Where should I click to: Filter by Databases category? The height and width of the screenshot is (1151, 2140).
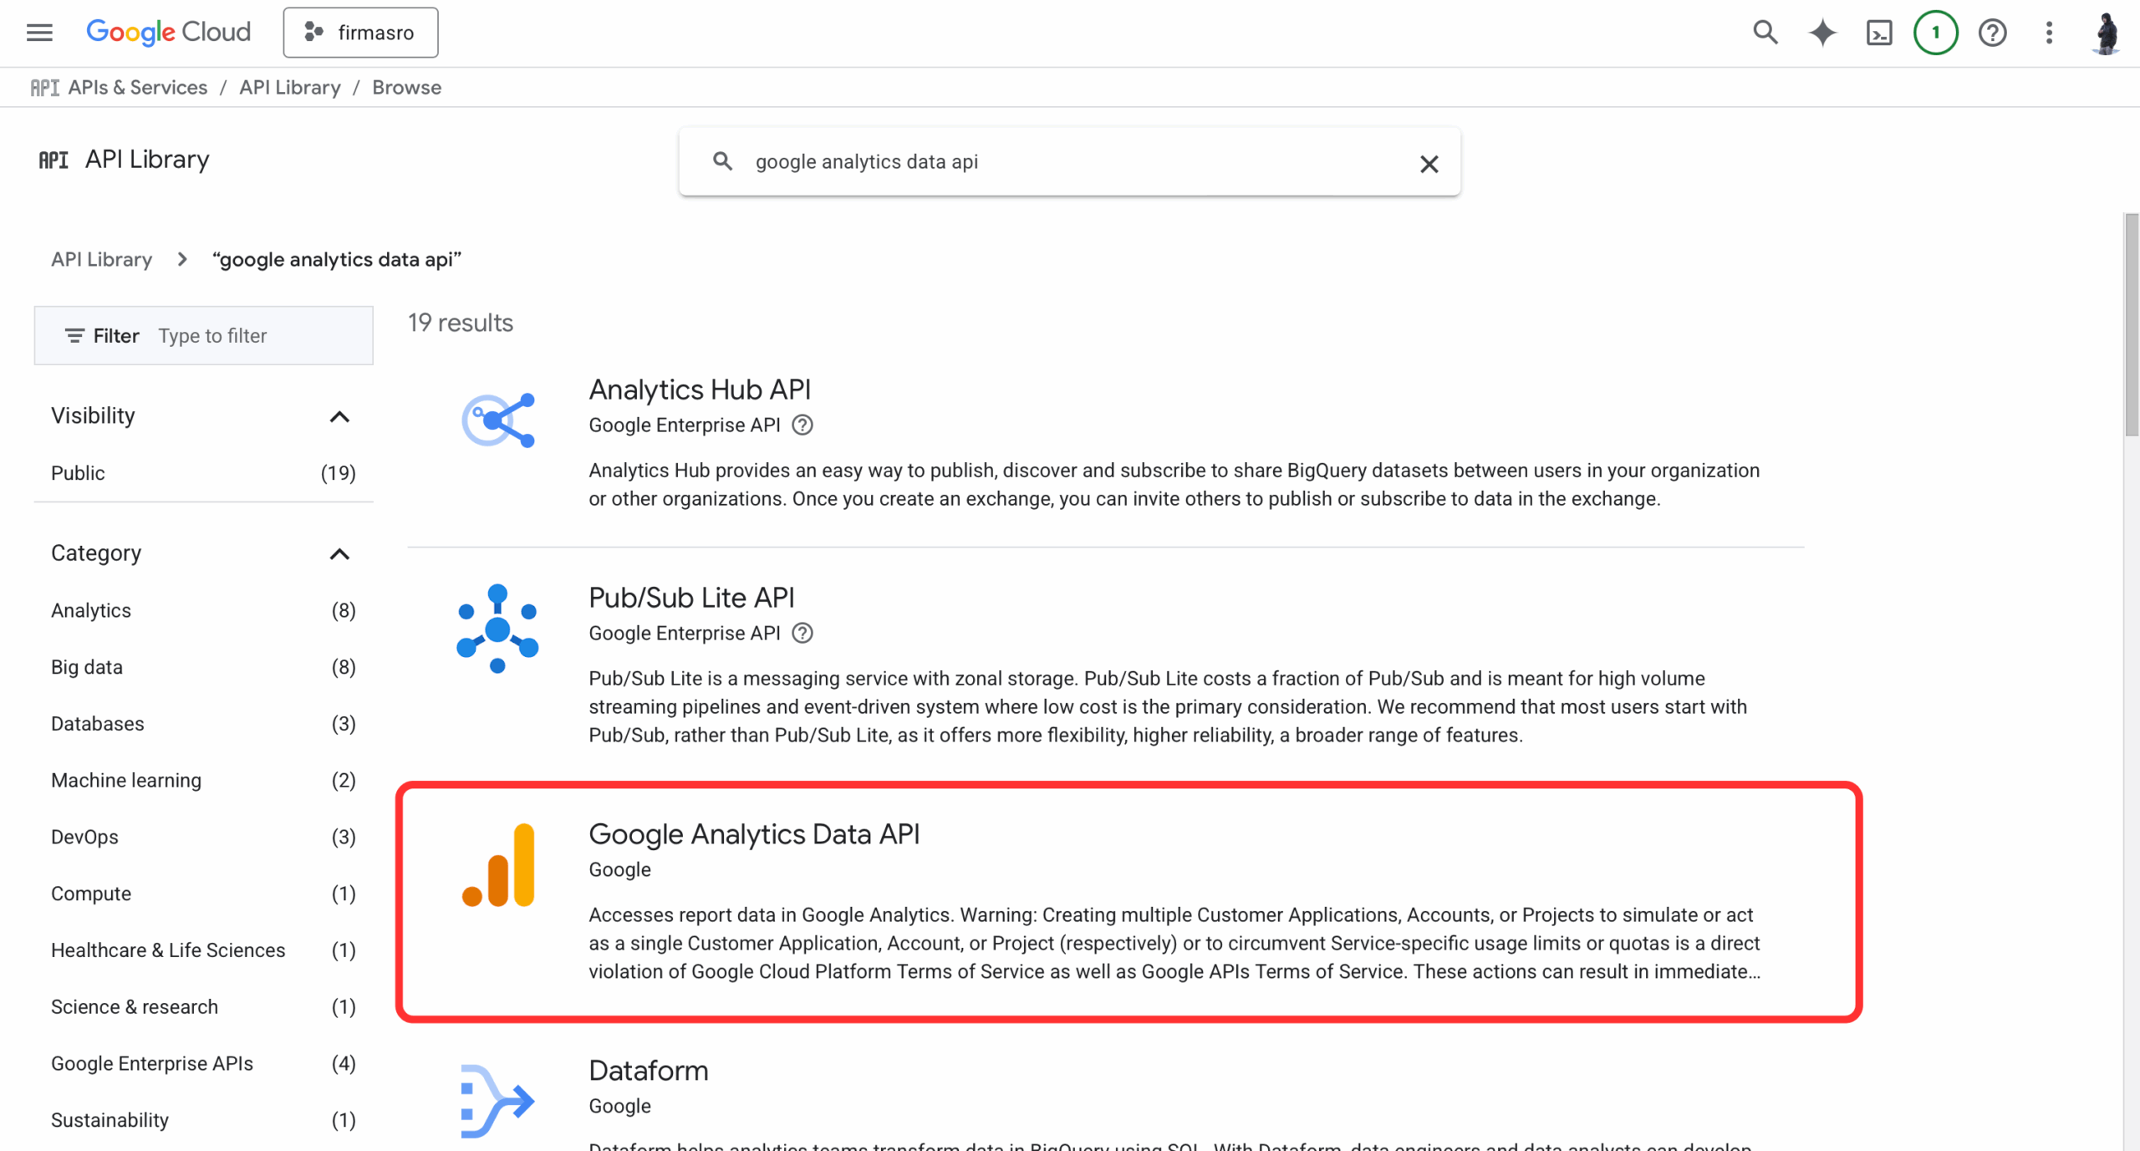pyautogui.click(x=203, y=724)
